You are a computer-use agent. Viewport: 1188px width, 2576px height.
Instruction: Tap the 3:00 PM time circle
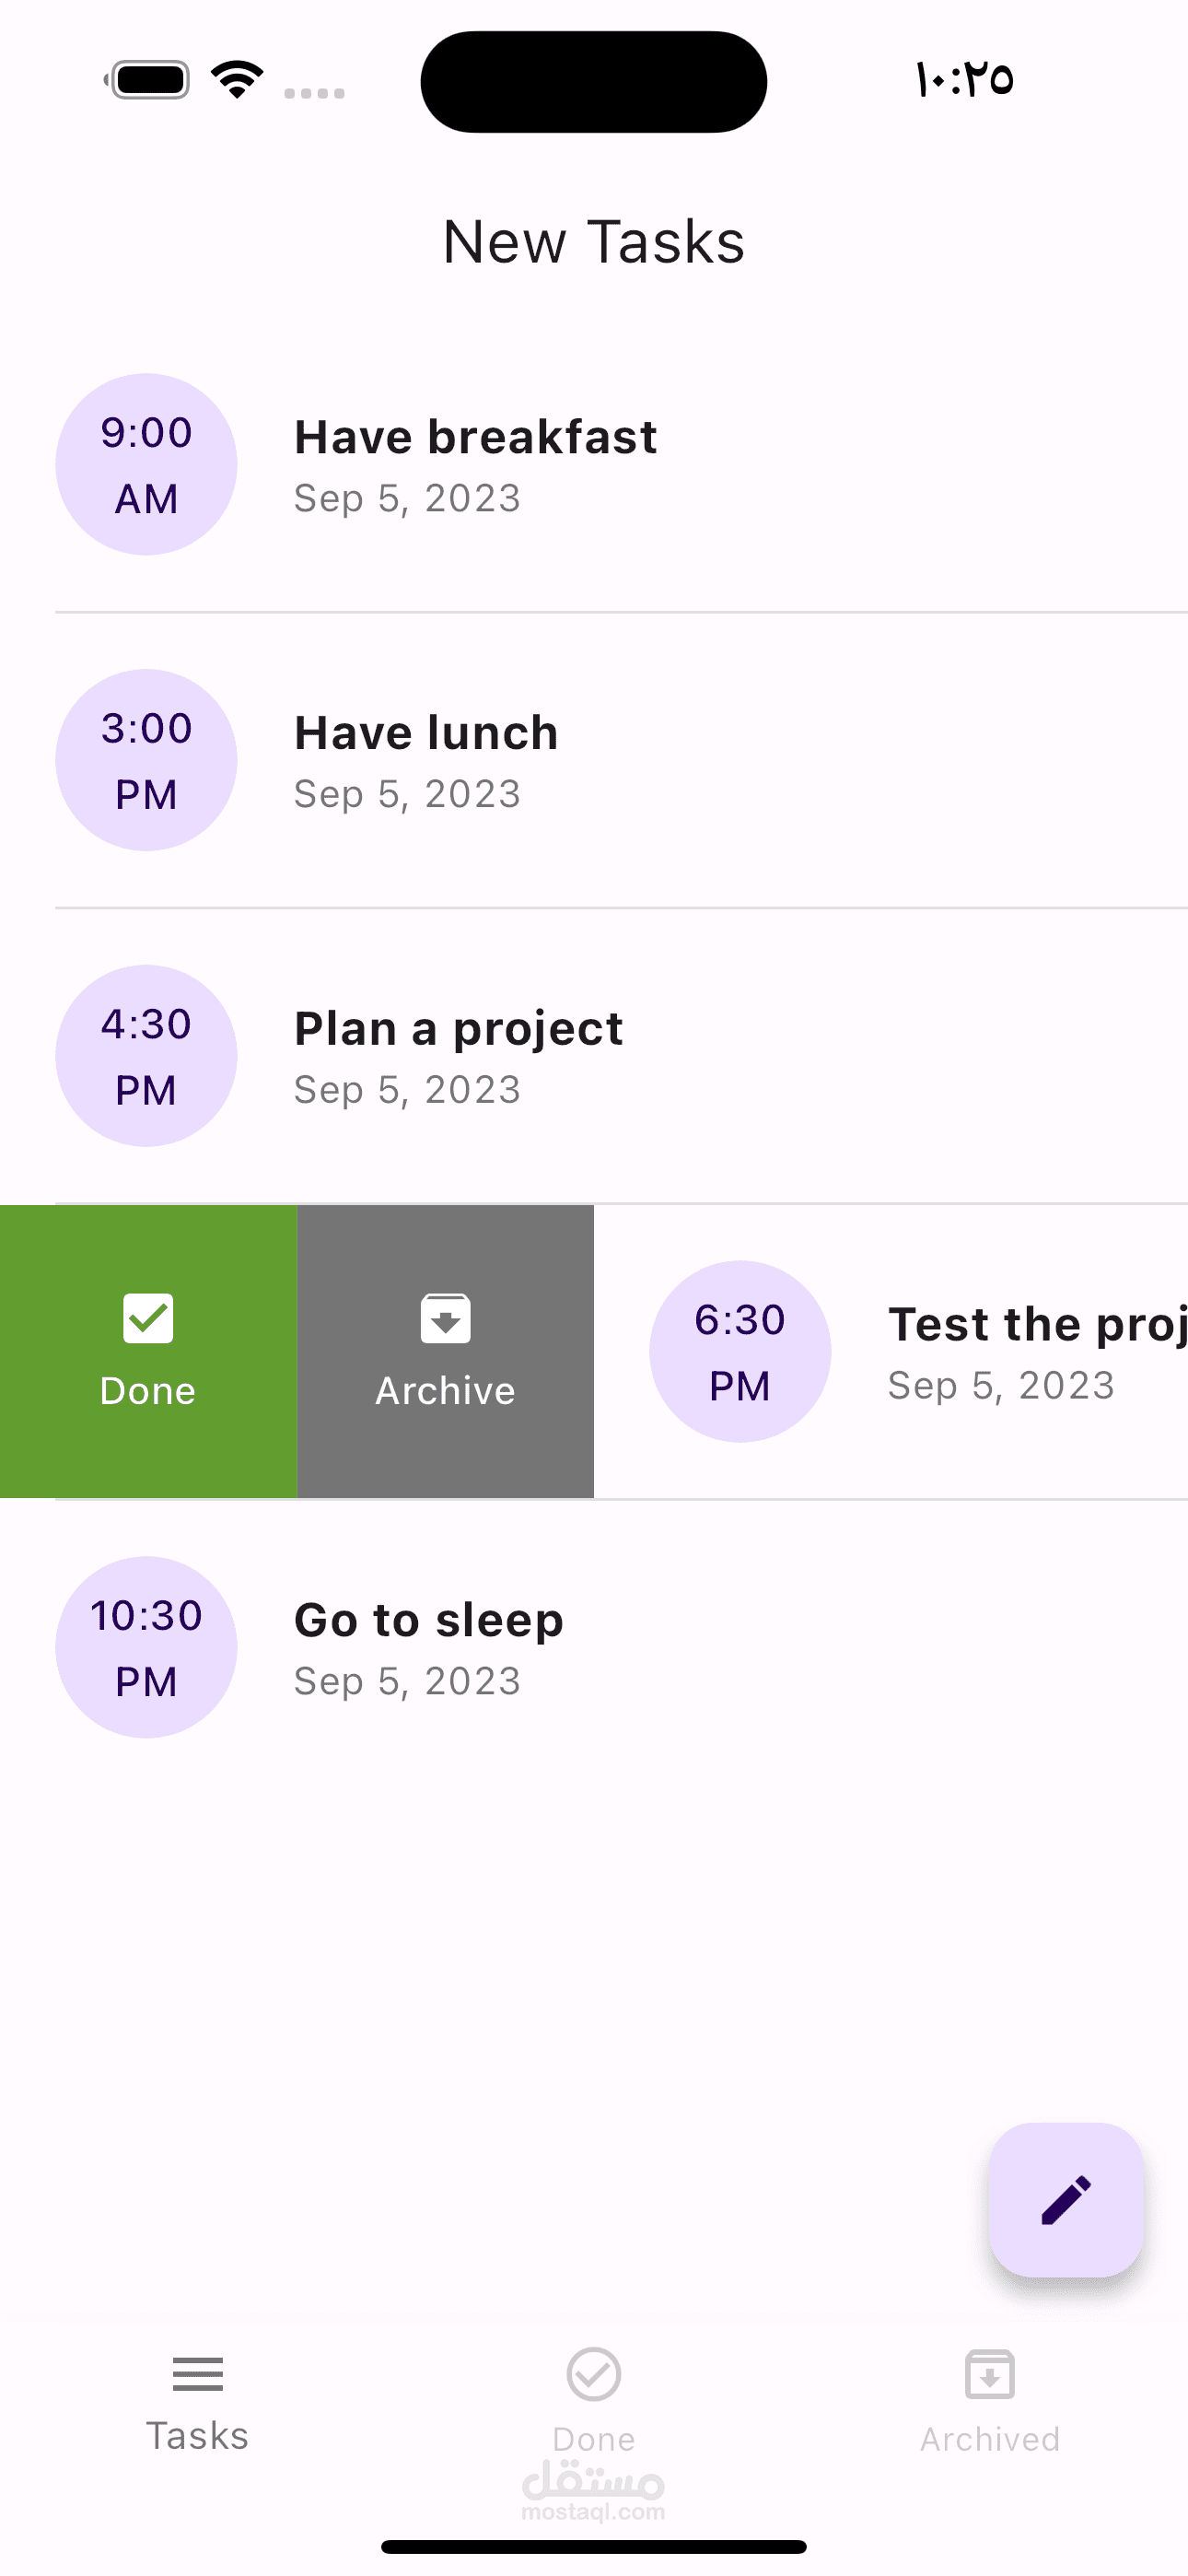(x=146, y=760)
